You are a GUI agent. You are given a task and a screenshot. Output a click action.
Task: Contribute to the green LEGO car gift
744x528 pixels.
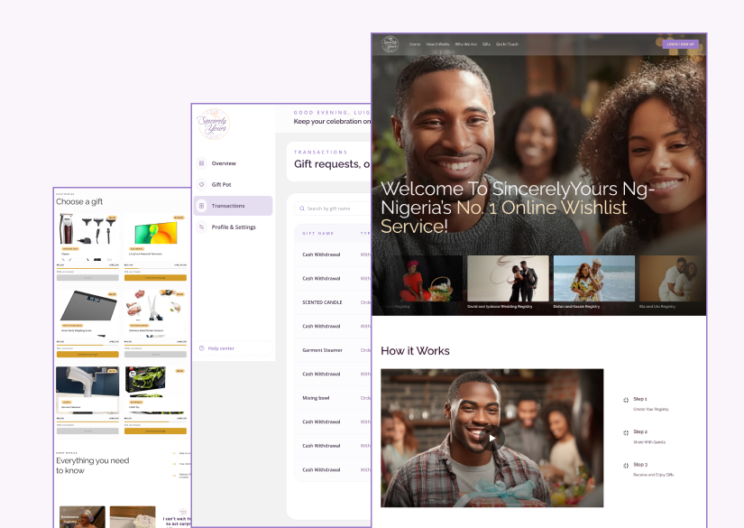click(x=155, y=431)
